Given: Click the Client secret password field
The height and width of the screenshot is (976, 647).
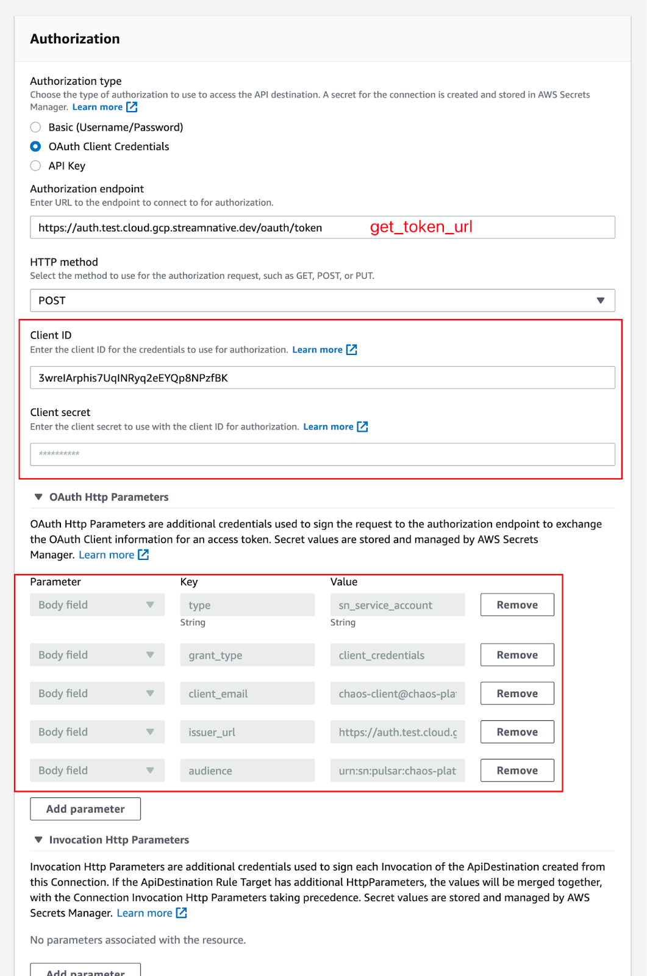Looking at the screenshot, I should (322, 454).
